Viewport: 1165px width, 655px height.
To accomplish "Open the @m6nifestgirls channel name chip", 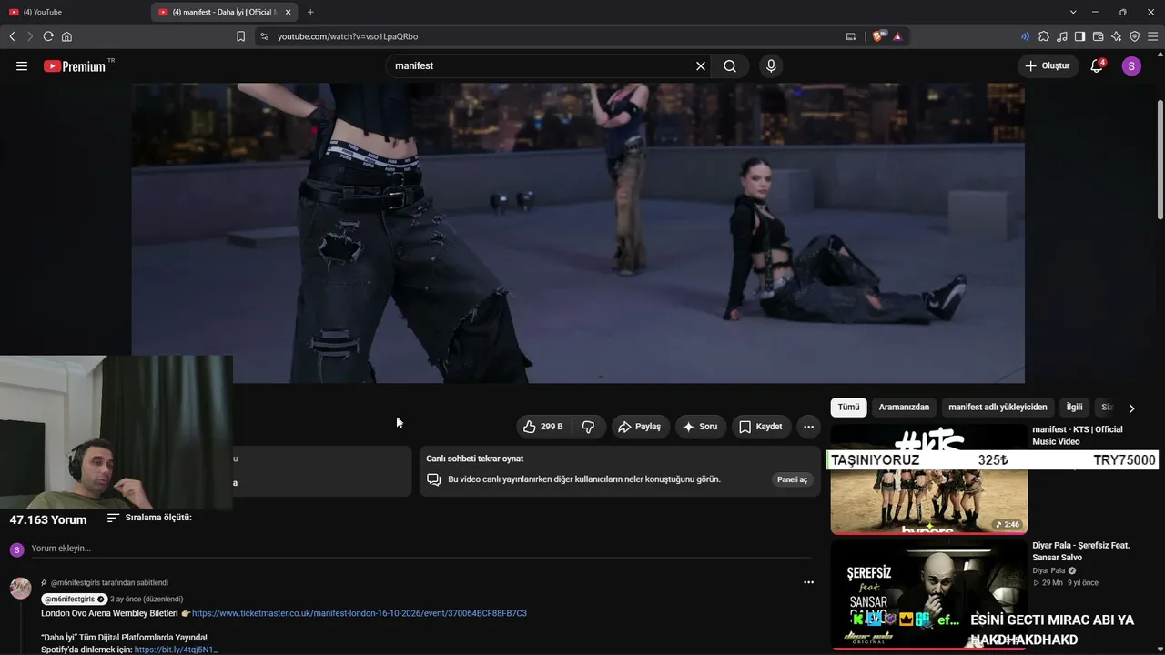I will tap(75, 600).
